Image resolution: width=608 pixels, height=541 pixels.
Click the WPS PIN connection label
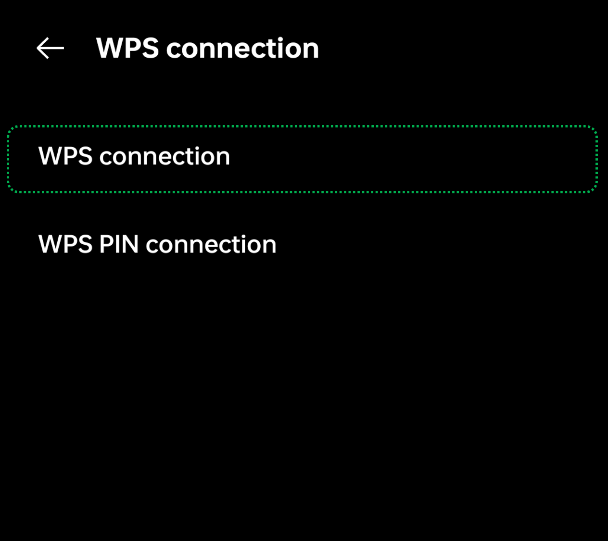click(x=157, y=245)
